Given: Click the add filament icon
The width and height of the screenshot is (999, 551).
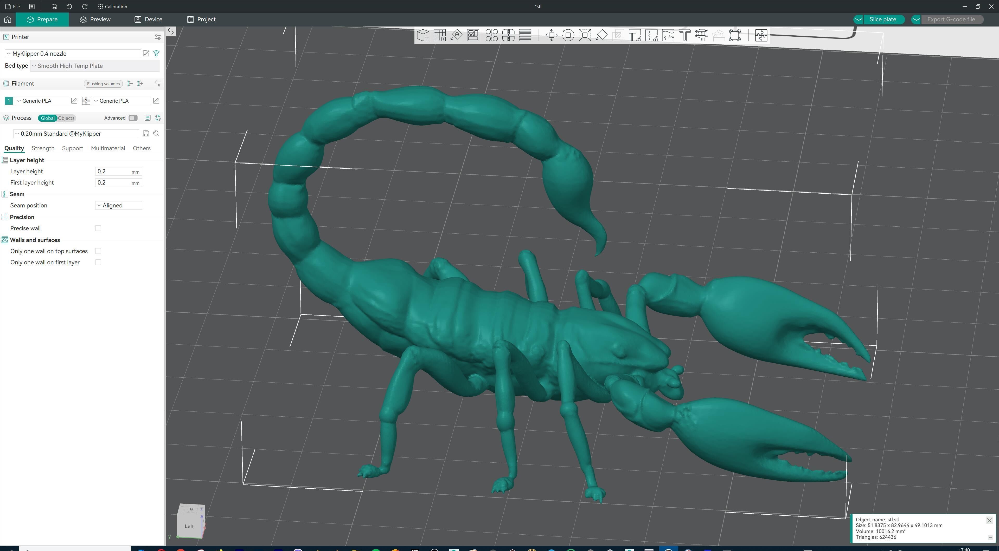Looking at the screenshot, I should coord(140,84).
